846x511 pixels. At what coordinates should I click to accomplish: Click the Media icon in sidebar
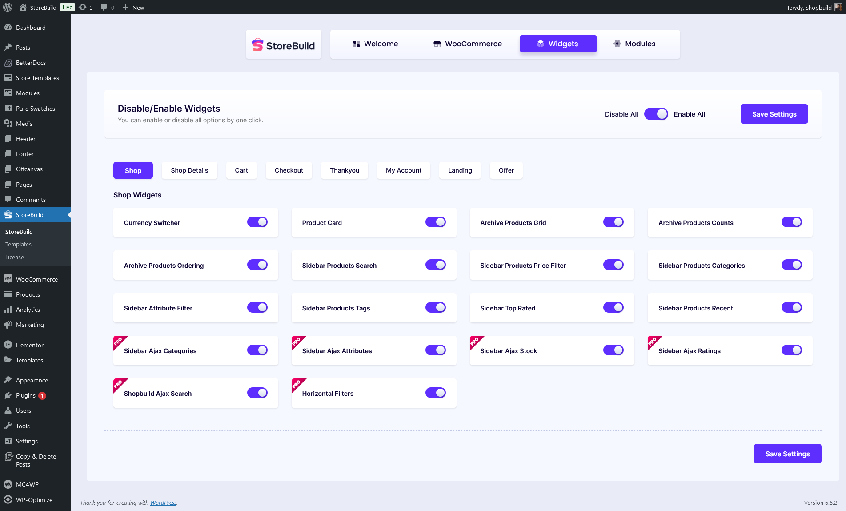8,124
